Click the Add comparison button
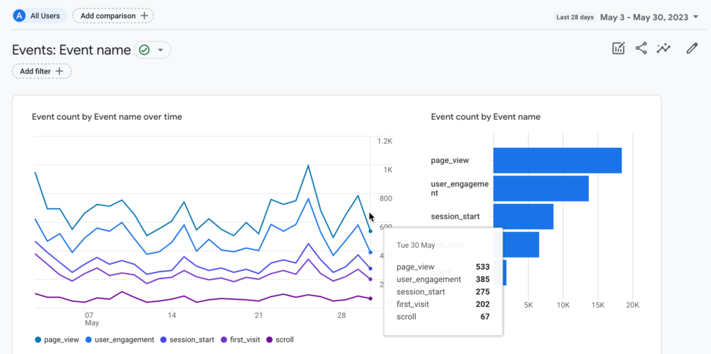This screenshot has height=354, width=711. pyautogui.click(x=113, y=16)
